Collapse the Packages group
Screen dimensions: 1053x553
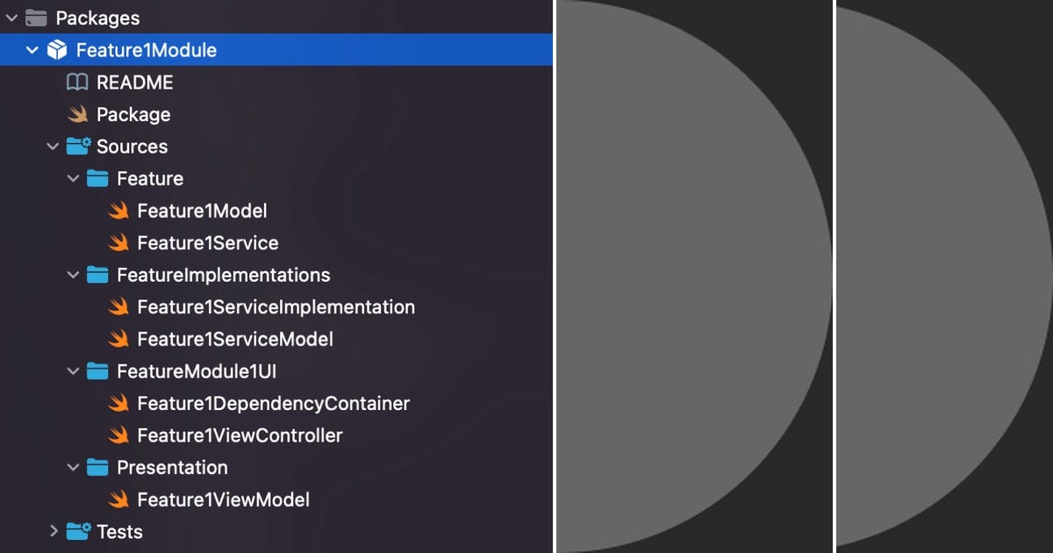[12, 17]
